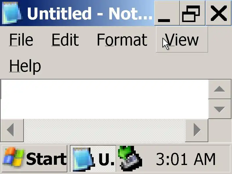The height and width of the screenshot is (174, 232).
Task: Expand the Format menu
Action: [x=122, y=40]
